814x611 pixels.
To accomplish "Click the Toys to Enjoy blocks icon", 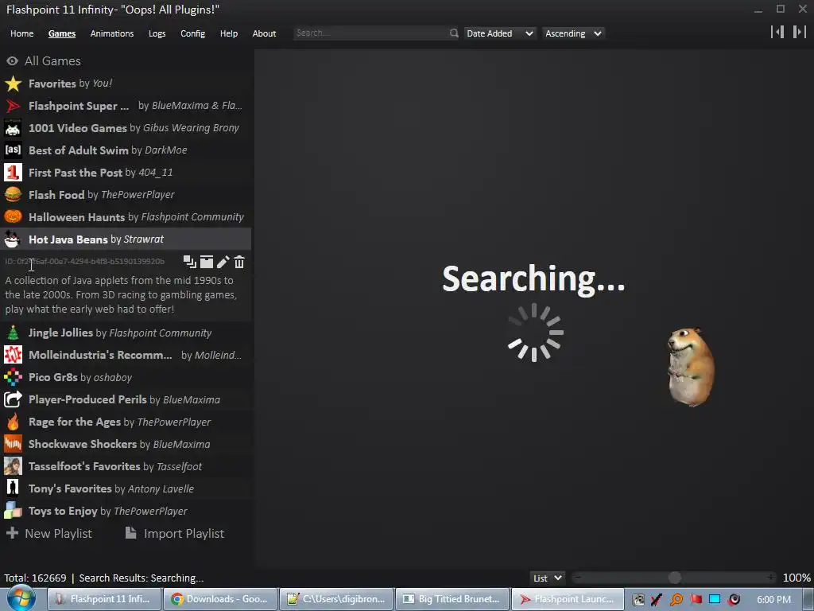I will coord(13,512).
